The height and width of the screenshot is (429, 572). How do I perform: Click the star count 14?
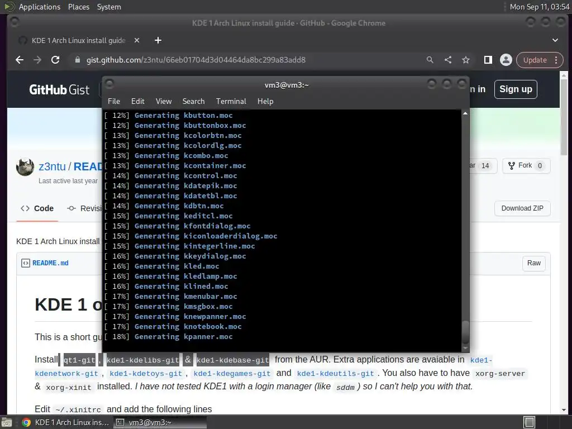click(485, 166)
